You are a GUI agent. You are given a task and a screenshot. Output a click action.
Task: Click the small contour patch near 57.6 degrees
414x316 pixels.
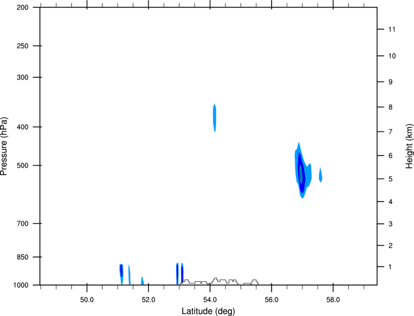[x=320, y=175]
